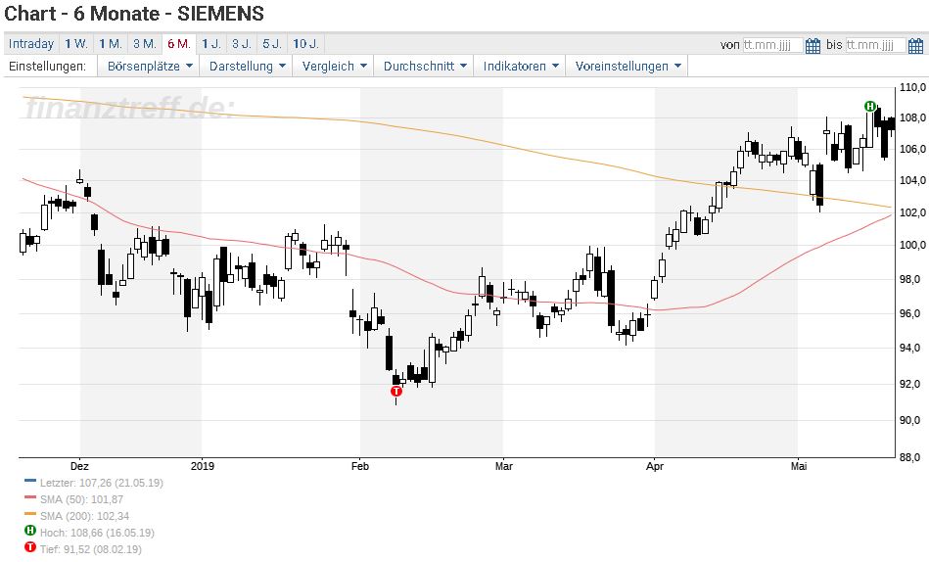
Task: Click the red T icon in Tief legend
Action: 30,547
